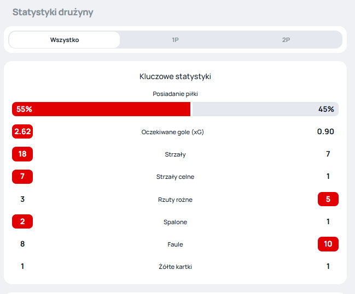Click the red 18 shots badge
Viewport: 355px width, 294px height.
click(22, 154)
